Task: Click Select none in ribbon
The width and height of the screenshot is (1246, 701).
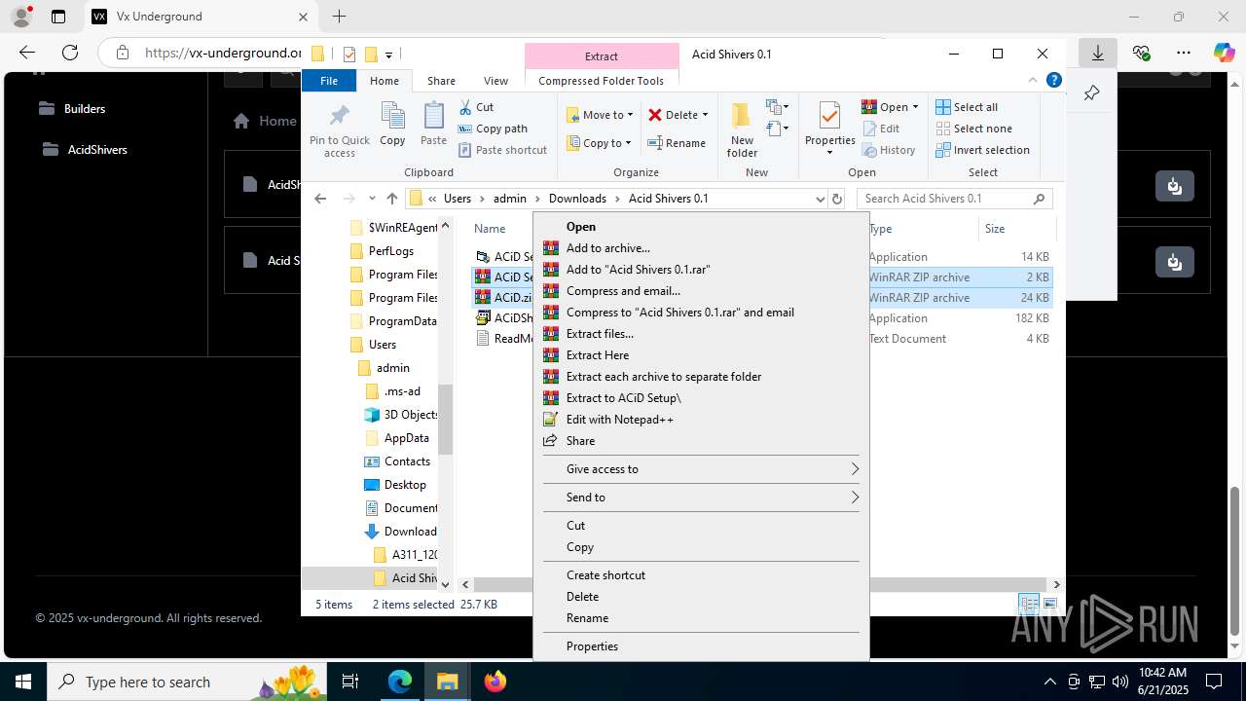Action: (973, 129)
